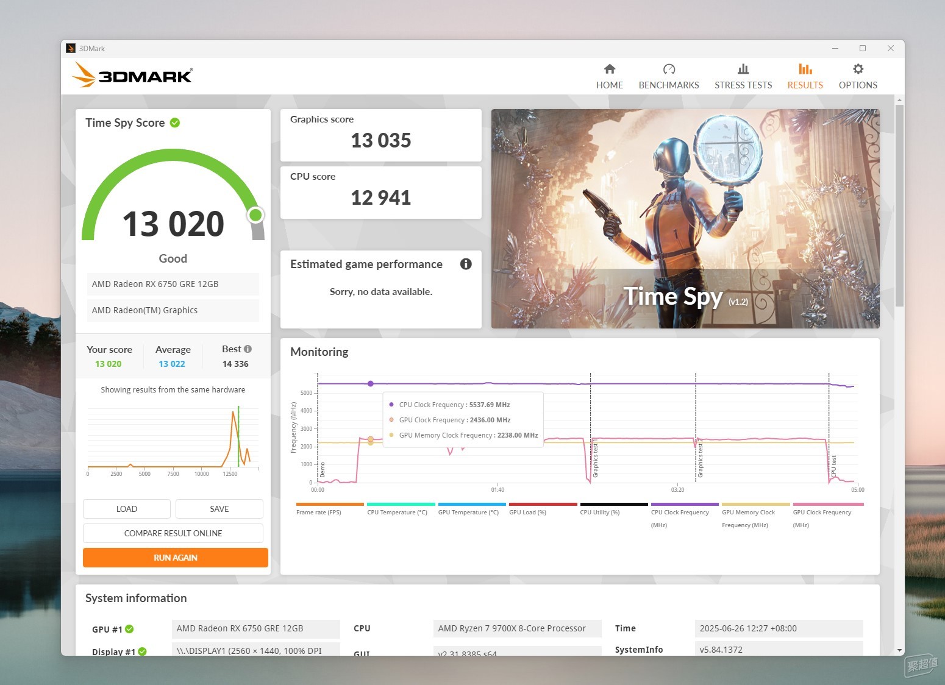The width and height of the screenshot is (945, 685).
Task: Open the BENCHMARKS tab
Action: pos(669,77)
